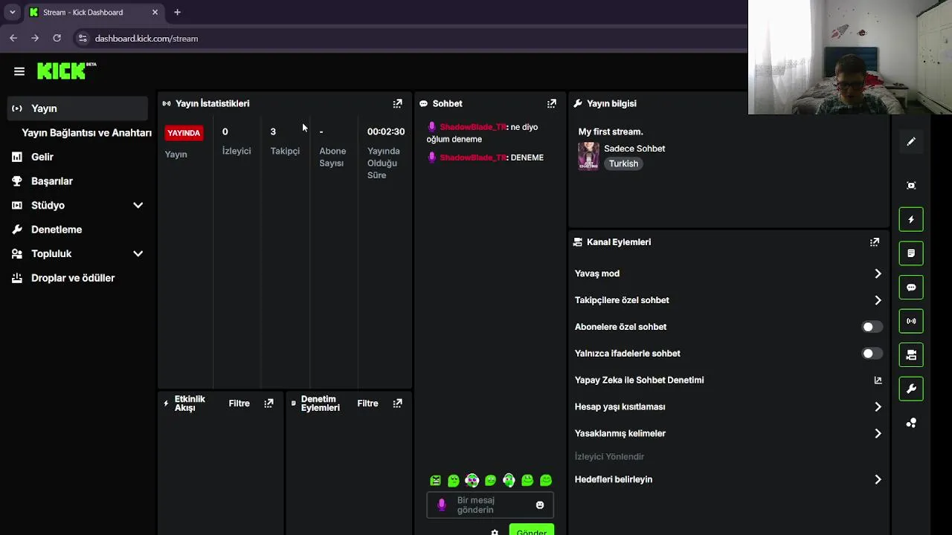
Task: Toggle the camera widget icon in right sidebar
Action: click(911, 355)
